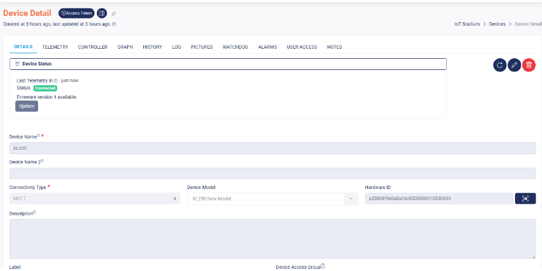Click into the Device Name field

click(x=272, y=148)
